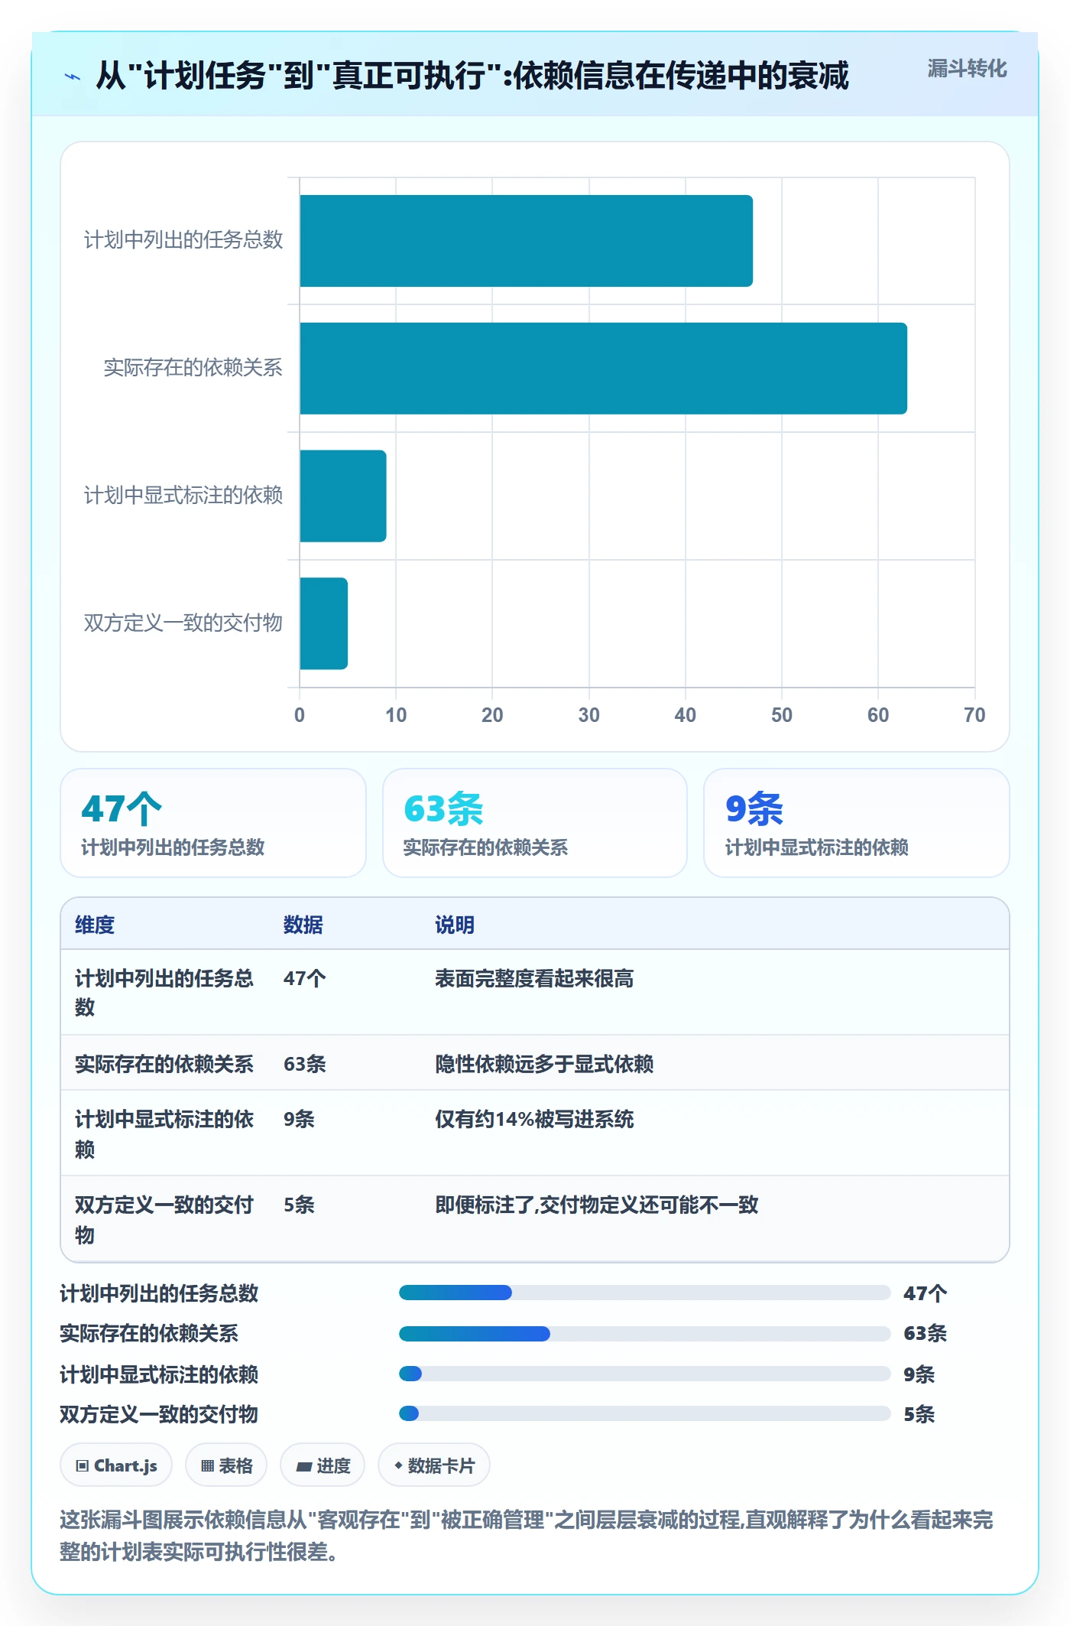Image resolution: width=1070 pixels, height=1626 pixels.
Task: Click the headline about 依赖信息在传递中的衰减
Action: point(472,76)
